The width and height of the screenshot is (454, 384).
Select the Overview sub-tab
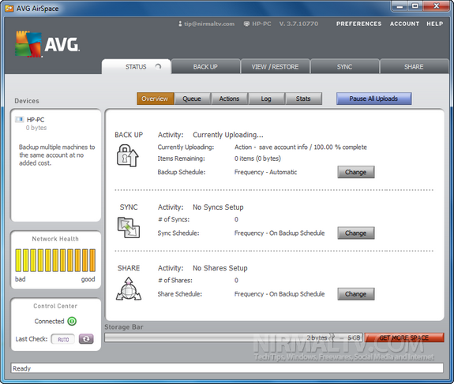click(x=155, y=99)
